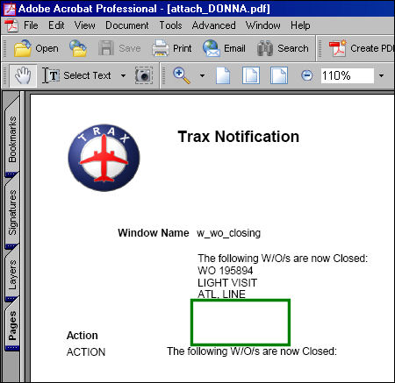Open the zoom percentage dropdown arrow
The height and width of the screenshot is (383, 395).
(x=381, y=75)
